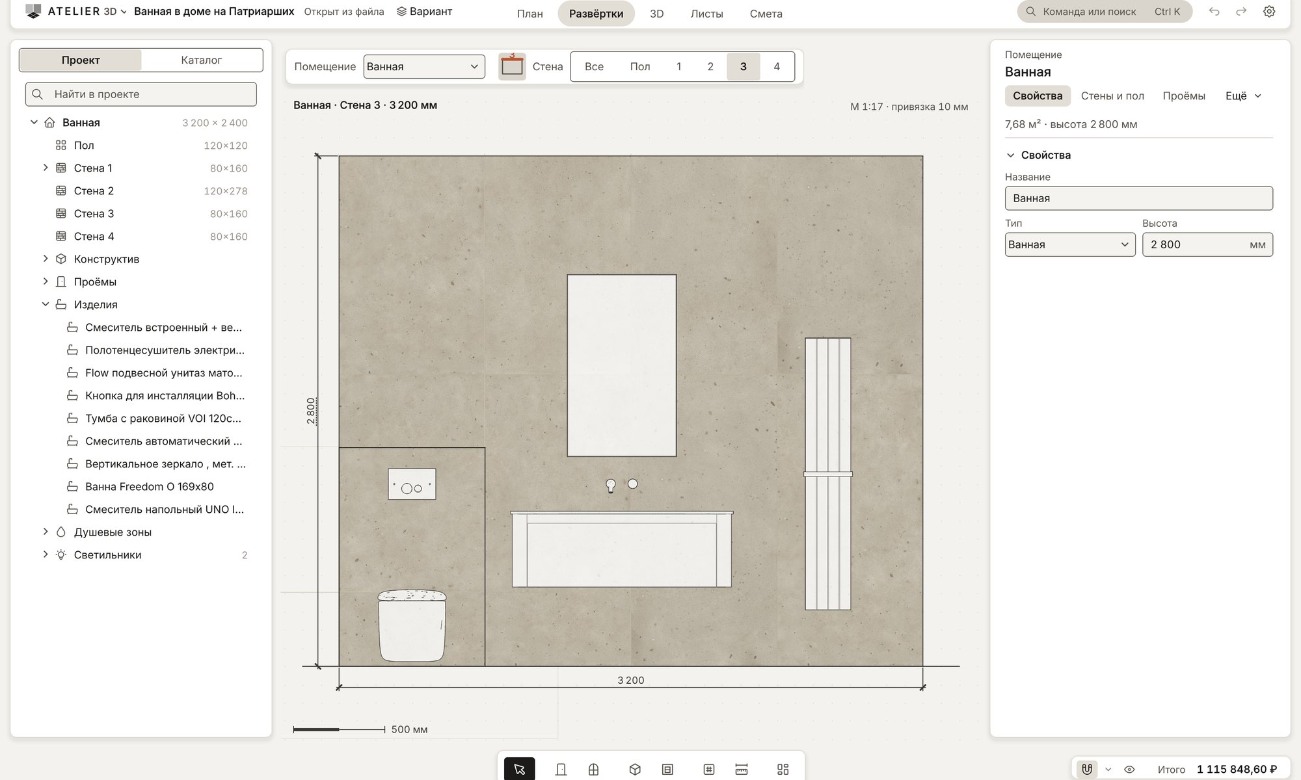Open settings gear in top bar
The height and width of the screenshot is (780, 1301).
point(1269,12)
